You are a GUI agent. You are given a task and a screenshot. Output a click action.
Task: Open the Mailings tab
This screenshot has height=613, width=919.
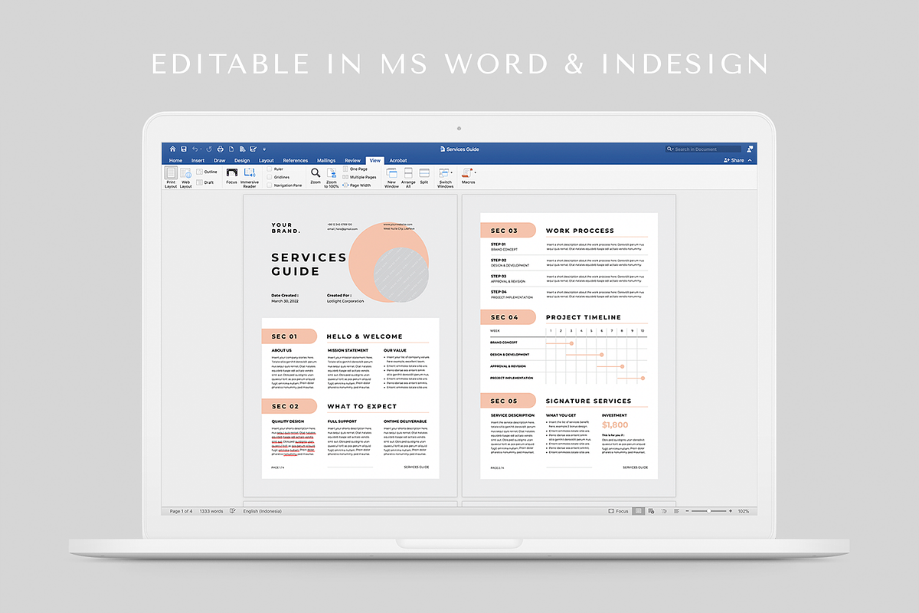point(326,161)
